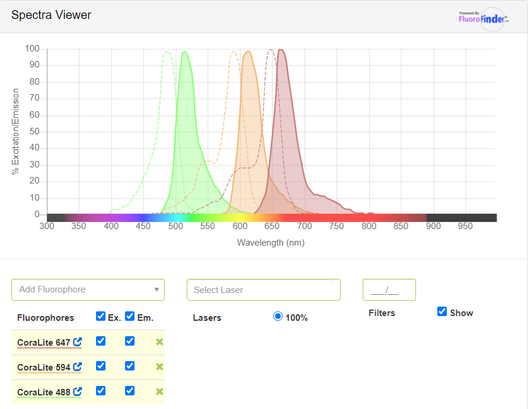
Task: Open the Select Laser combo box
Action: tap(263, 290)
